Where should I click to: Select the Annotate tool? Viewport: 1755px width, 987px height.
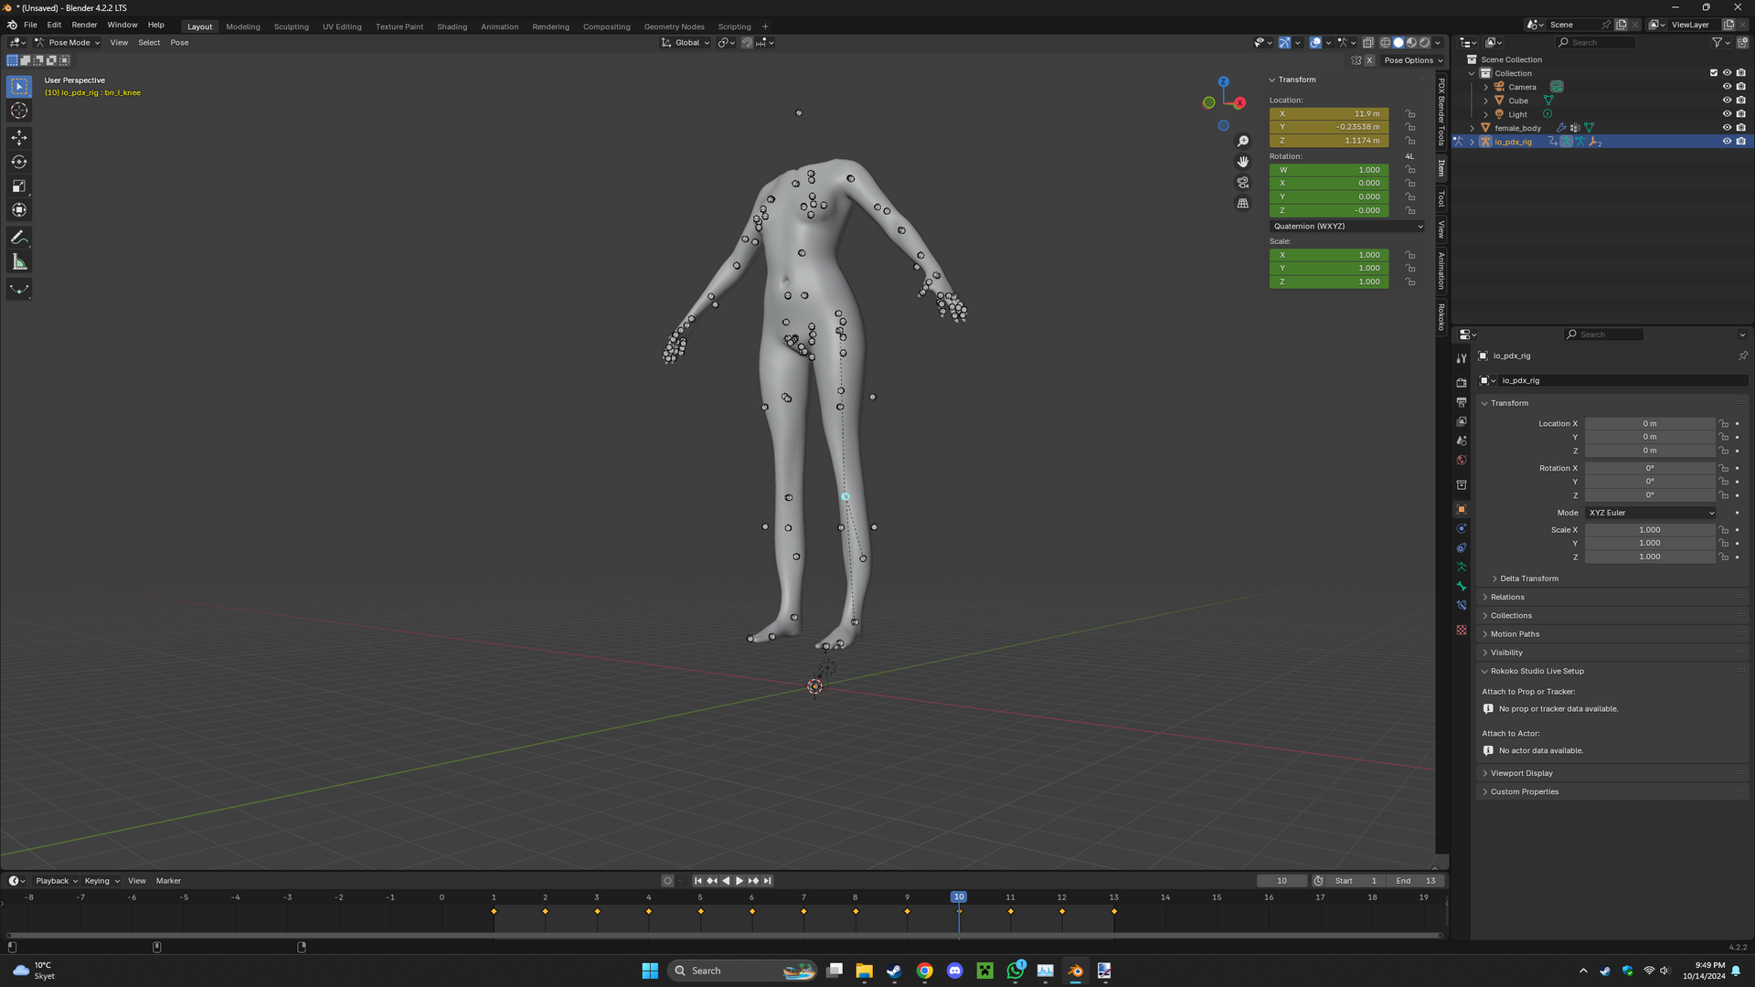tap(19, 238)
